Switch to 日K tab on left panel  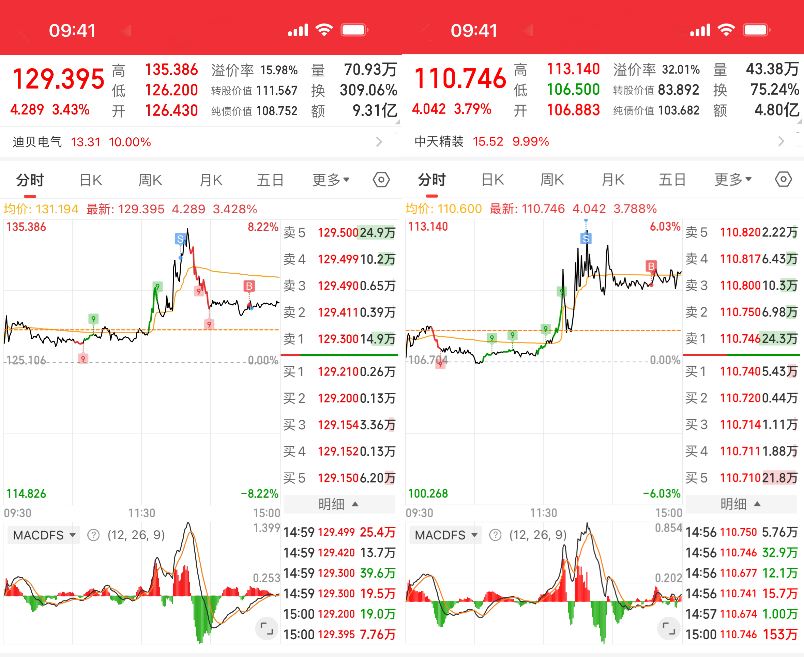point(91,180)
